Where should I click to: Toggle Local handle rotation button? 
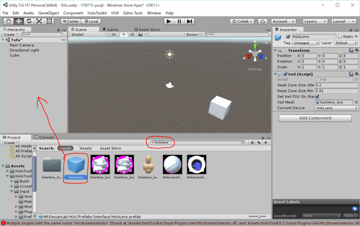[91, 21]
